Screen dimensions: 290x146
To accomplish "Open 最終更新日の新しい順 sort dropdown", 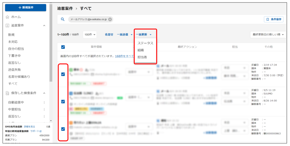I will [268, 35].
